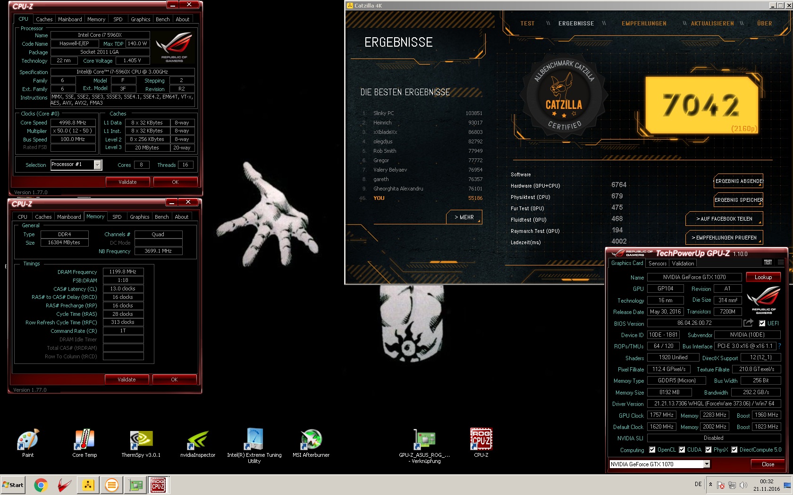793x495 pixels.
Task: Click Driver Version field in GPU-Z
Action: [714, 404]
